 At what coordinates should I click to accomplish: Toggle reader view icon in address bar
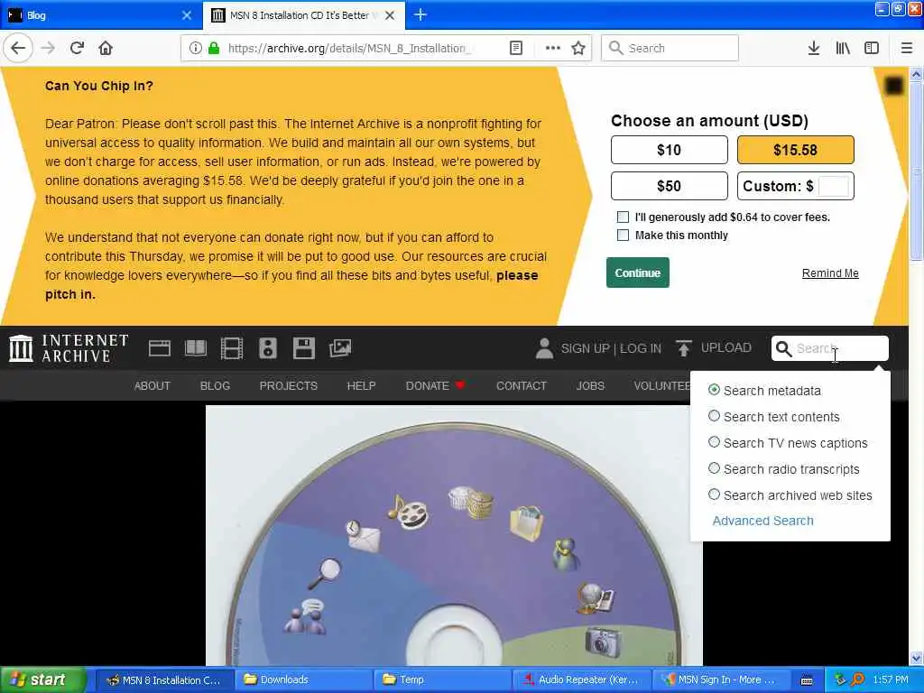515,49
